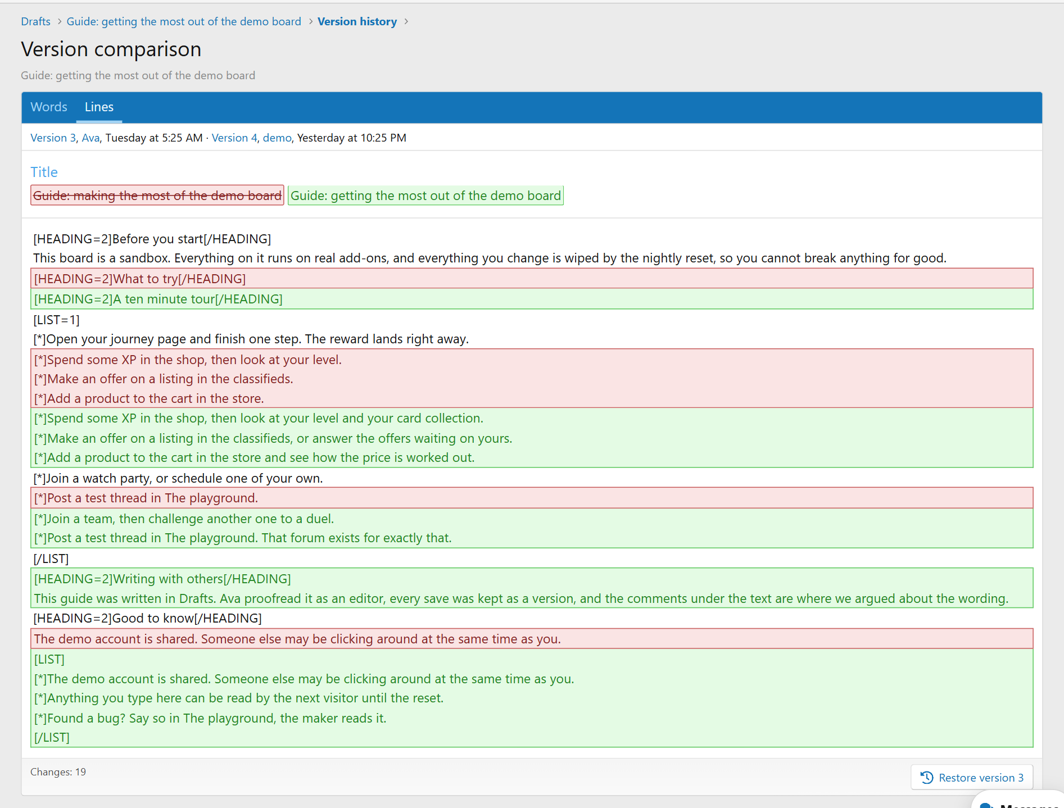1064x808 pixels.
Task: Click the 'Yesterday at 10:25 PM' timestamp
Action: (x=351, y=138)
